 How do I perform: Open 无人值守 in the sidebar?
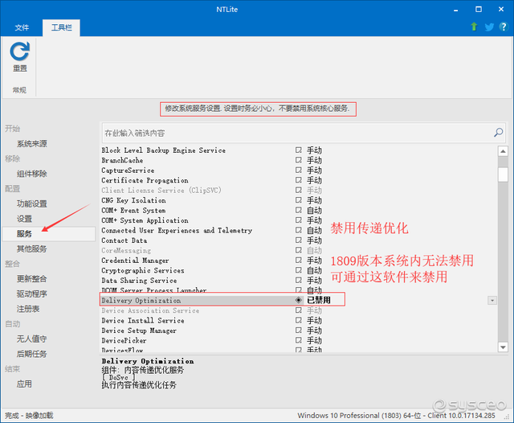(32, 339)
